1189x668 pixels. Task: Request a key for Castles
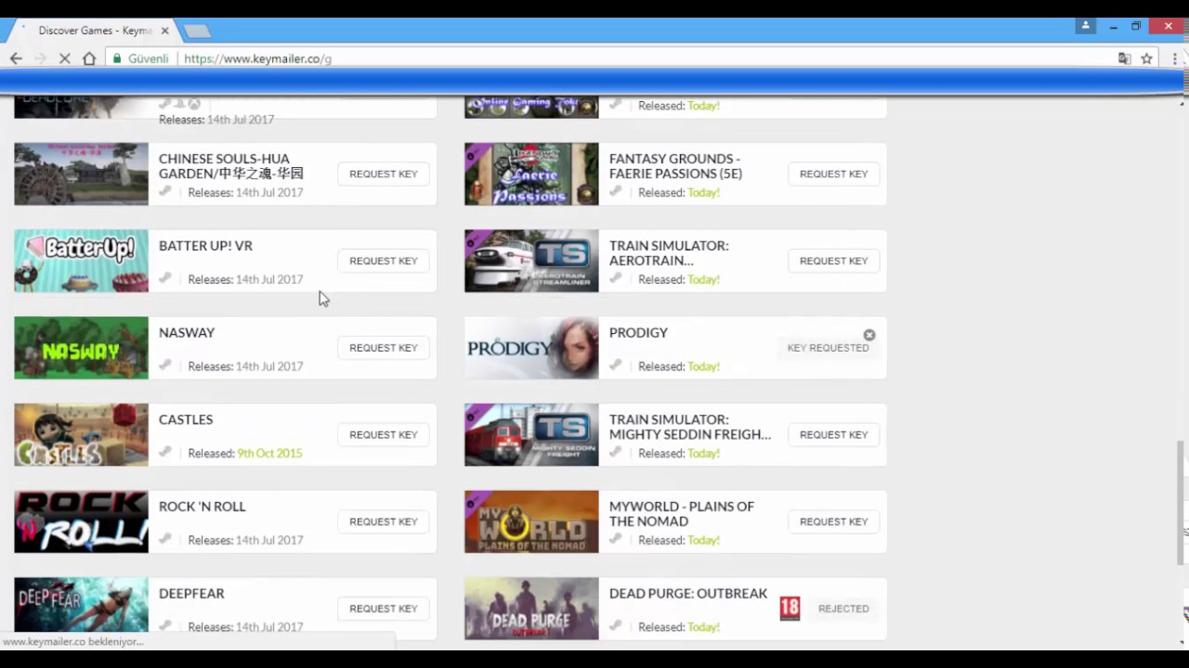coord(384,434)
